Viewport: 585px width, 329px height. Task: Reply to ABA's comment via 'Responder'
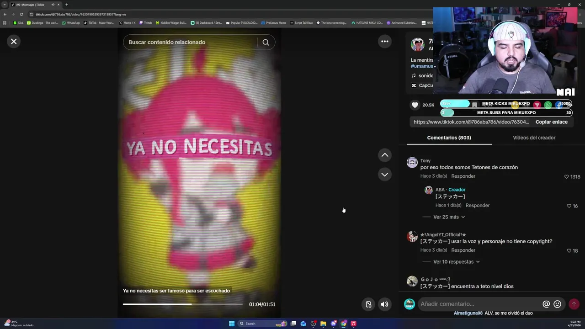478,206
